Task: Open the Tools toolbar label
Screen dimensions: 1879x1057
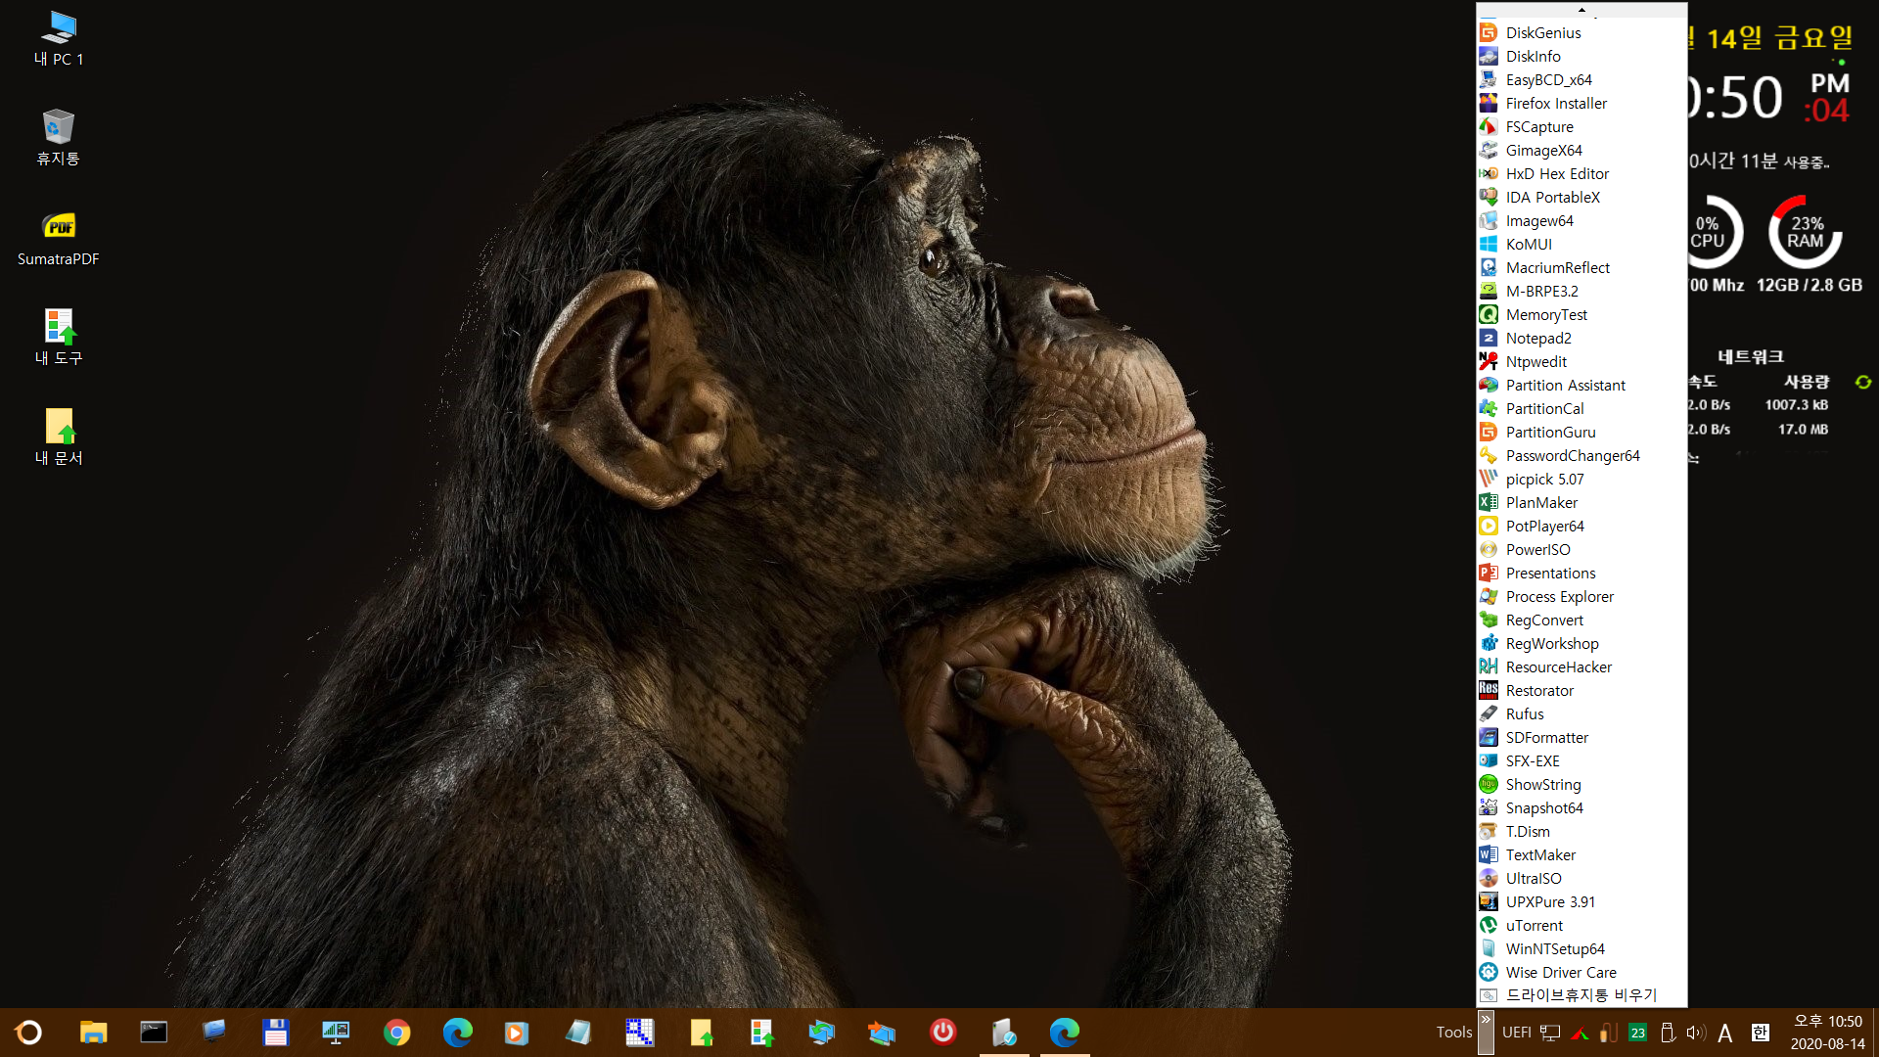Action: [1453, 1033]
